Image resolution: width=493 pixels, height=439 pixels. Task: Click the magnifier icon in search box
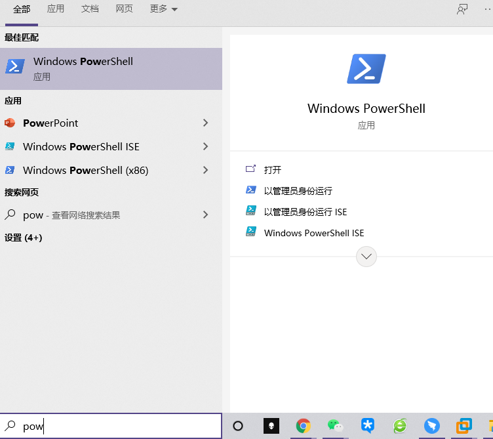pos(10,426)
